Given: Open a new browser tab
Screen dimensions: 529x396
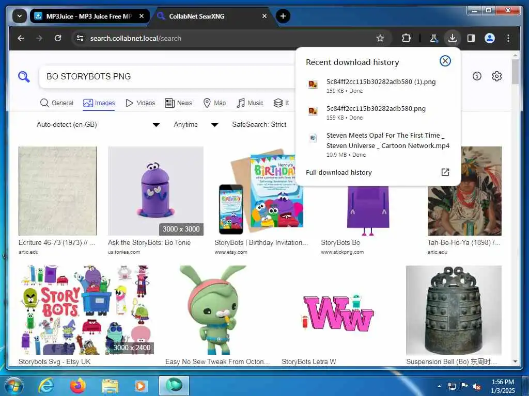Looking at the screenshot, I should (283, 16).
